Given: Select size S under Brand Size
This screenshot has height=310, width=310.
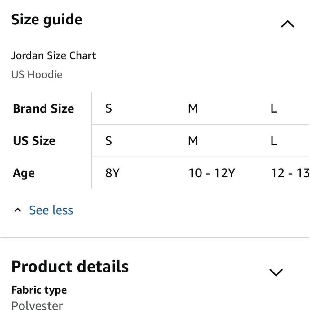Looking at the screenshot, I should (108, 108).
